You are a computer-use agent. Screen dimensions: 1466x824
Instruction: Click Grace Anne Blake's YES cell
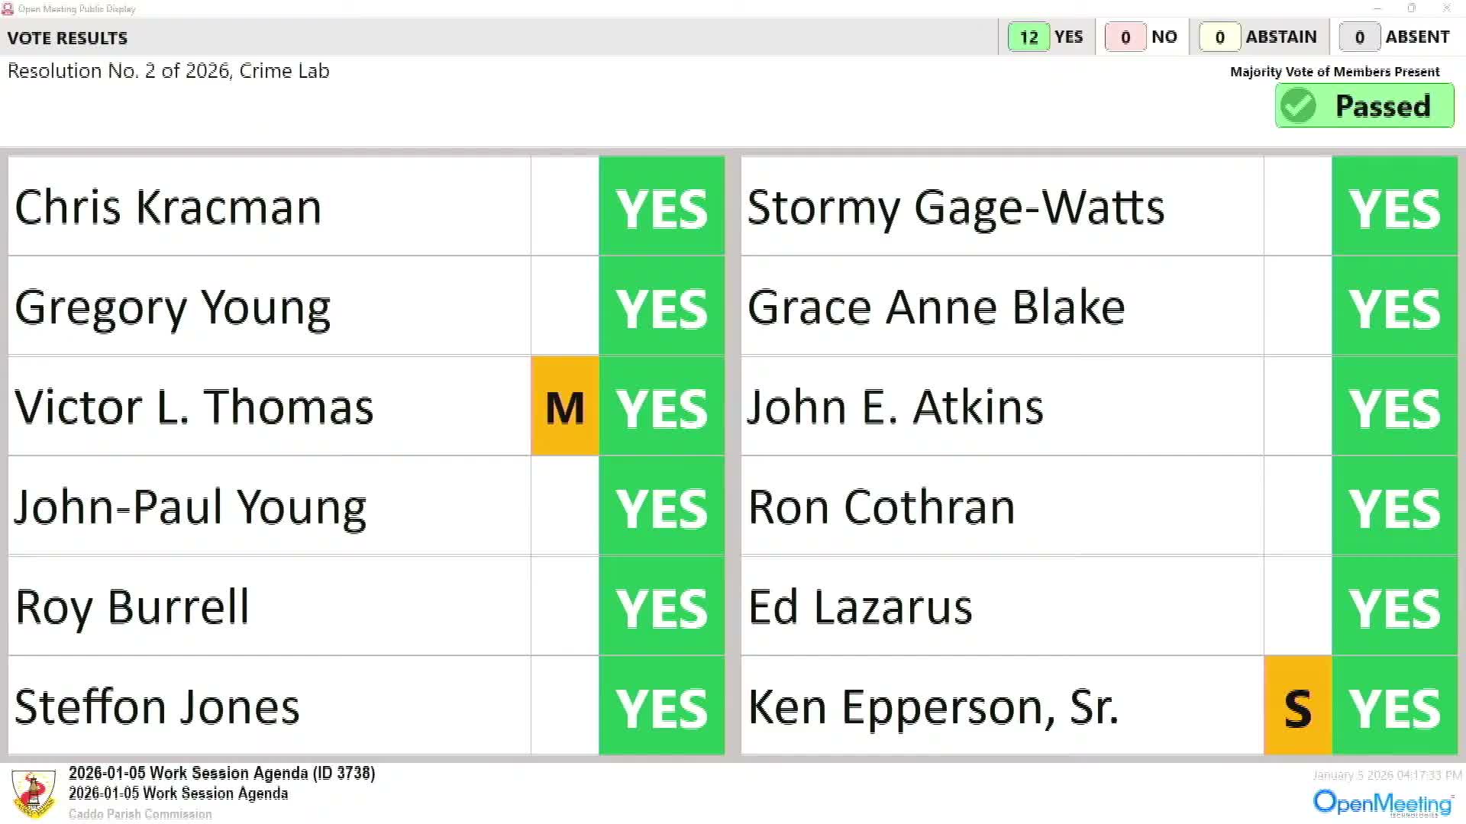click(x=1394, y=307)
